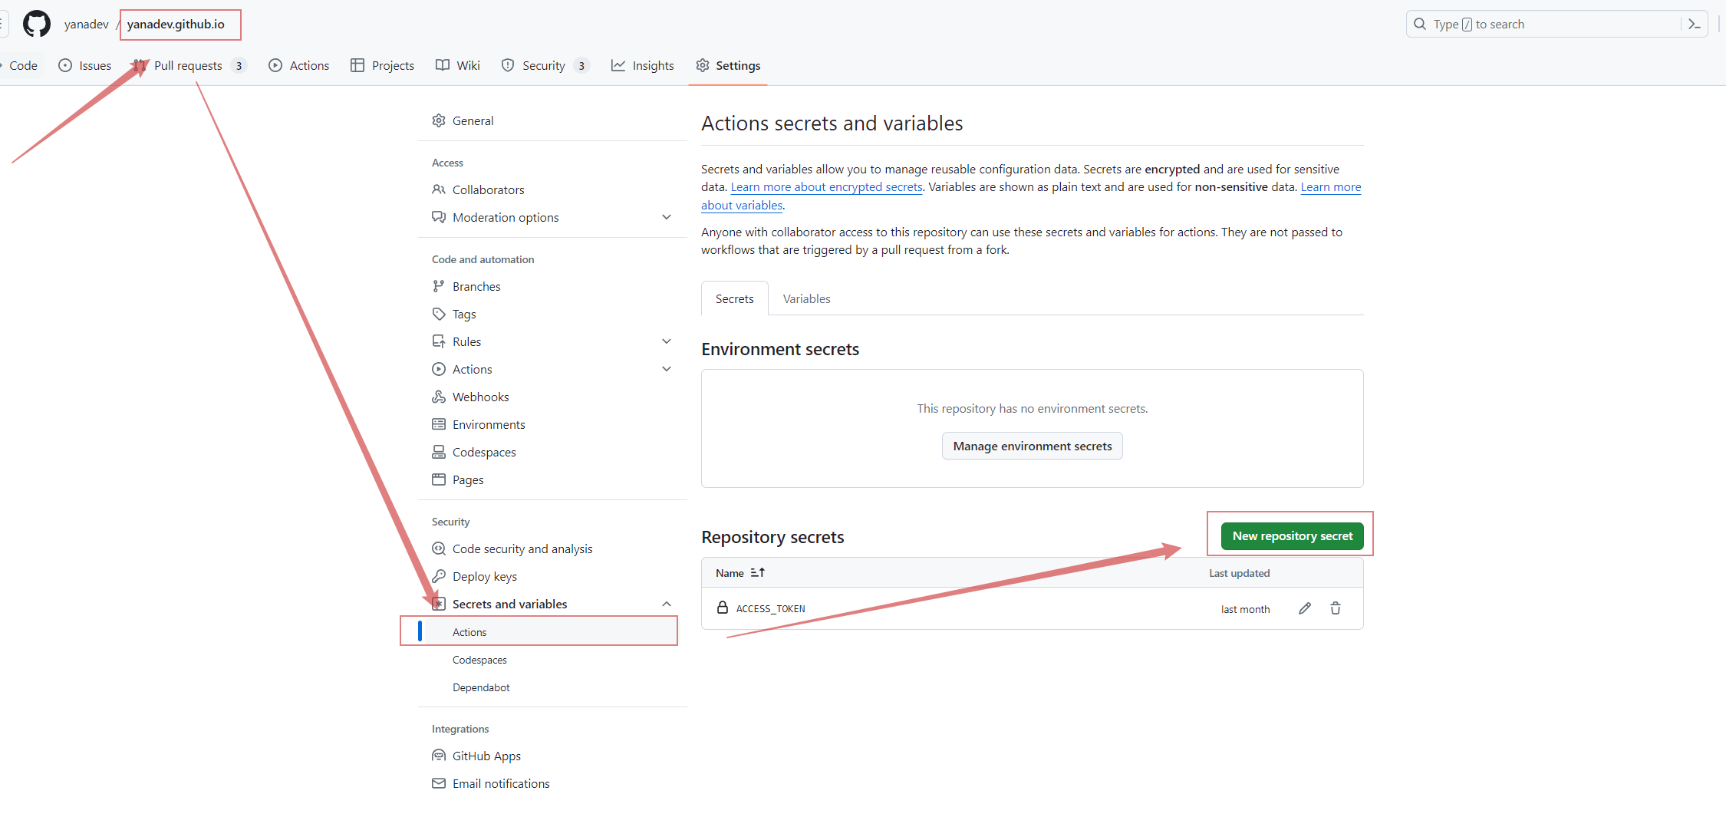Click New repository secret button
The height and width of the screenshot is (817, 1726).
[1293, 535]
